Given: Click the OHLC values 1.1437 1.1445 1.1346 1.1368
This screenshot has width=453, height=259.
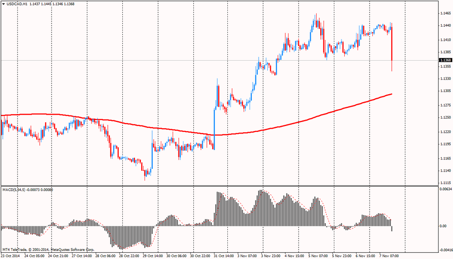Looking at the screenshot, I should click(52, 4).
